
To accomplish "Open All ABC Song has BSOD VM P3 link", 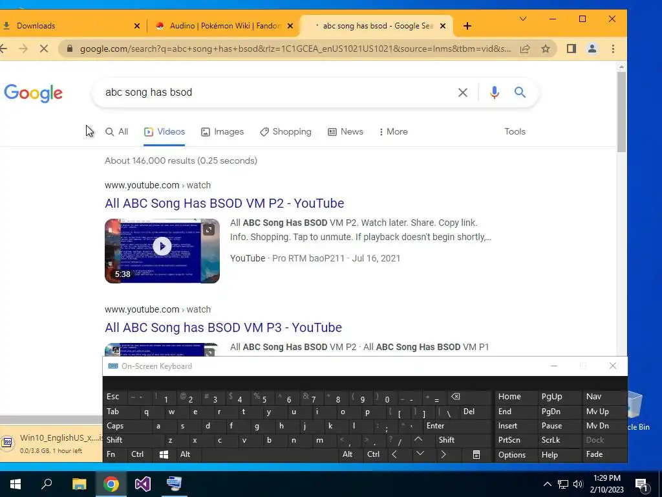I will point(223,327).
